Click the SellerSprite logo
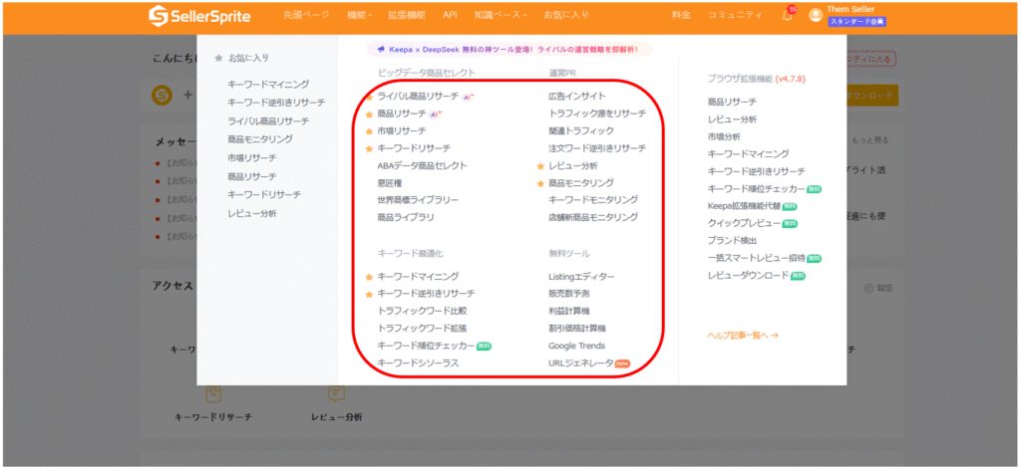Viewport: 1021px width, 469px height. coord(199,15)
